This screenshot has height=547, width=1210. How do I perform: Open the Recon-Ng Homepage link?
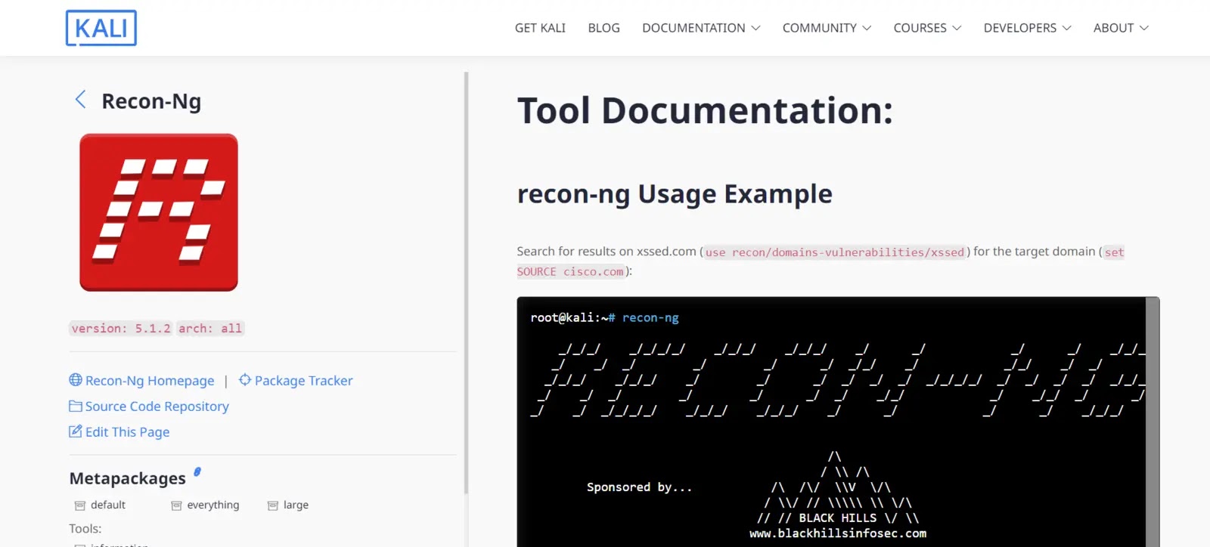tap(150, 381)
